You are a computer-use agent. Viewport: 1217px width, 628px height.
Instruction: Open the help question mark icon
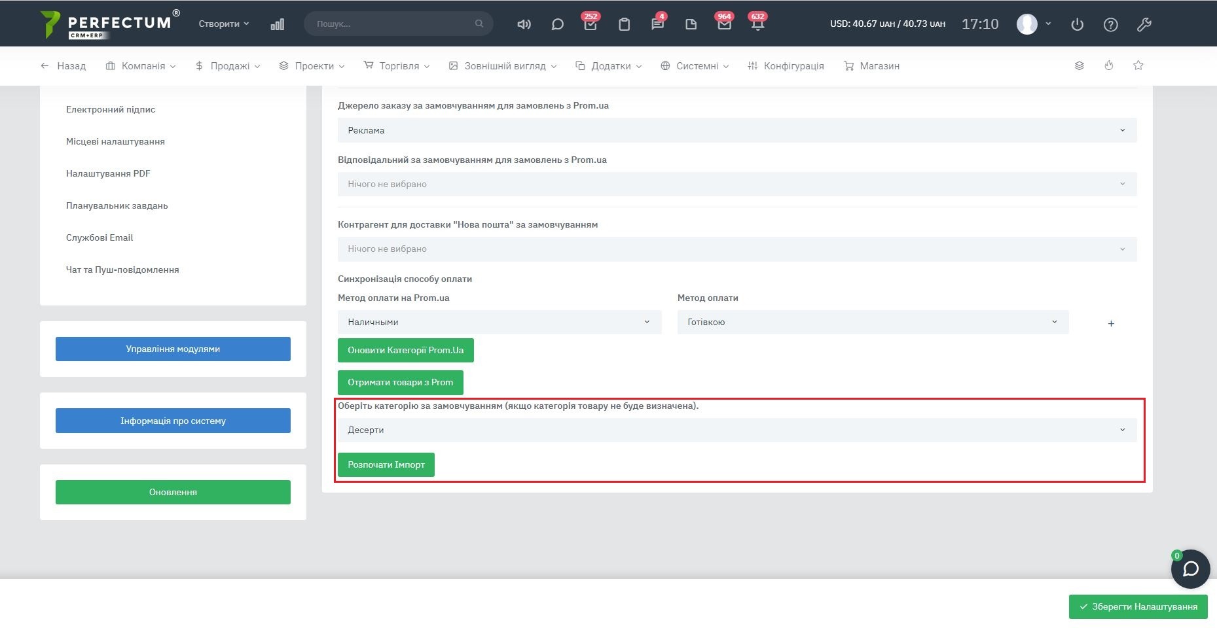[1110, 24]
